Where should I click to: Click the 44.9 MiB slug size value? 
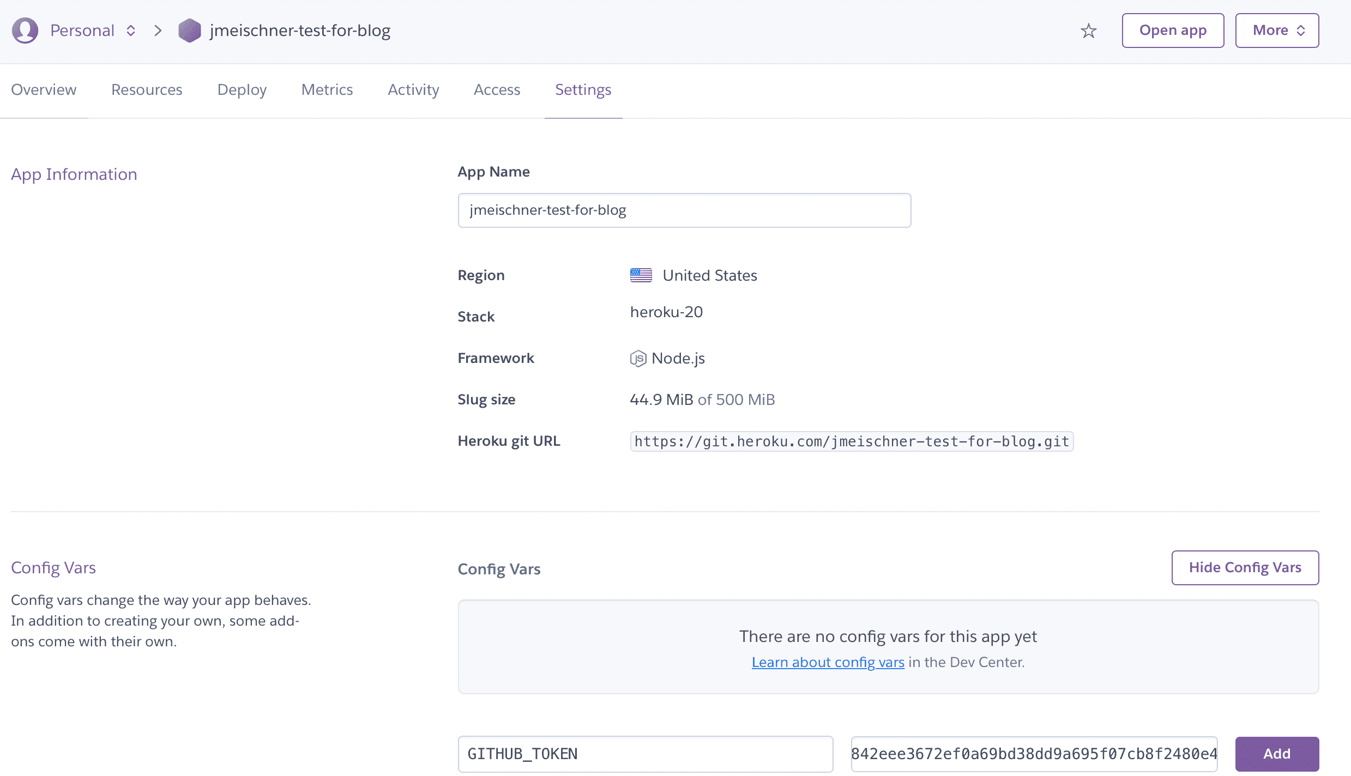661,399
